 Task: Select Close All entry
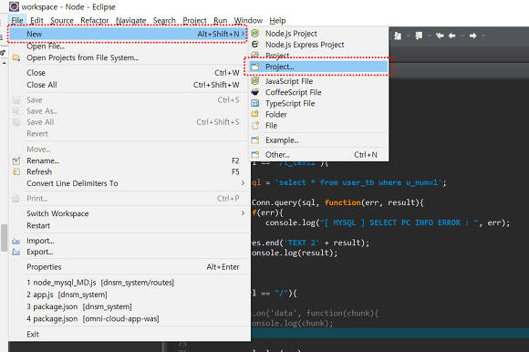coord(129,85)
